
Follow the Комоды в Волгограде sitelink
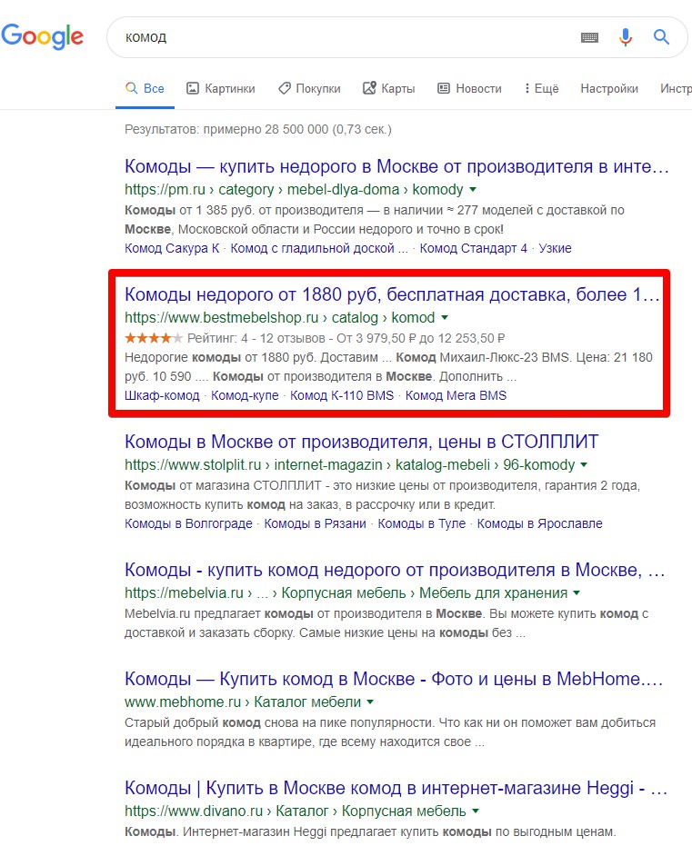coord(188,523)
